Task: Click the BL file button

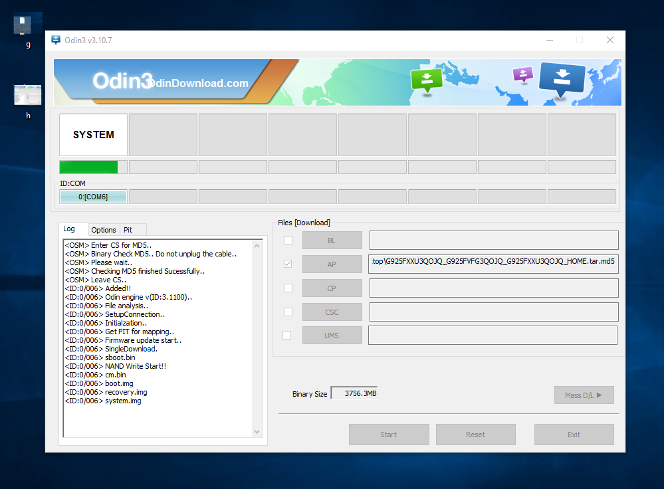Action: (x=332, y=240)
